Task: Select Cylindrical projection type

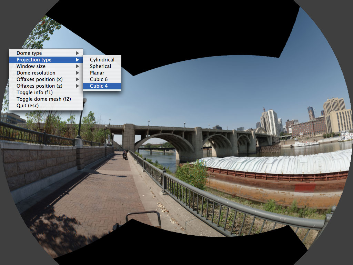Action: pos(102,60)
